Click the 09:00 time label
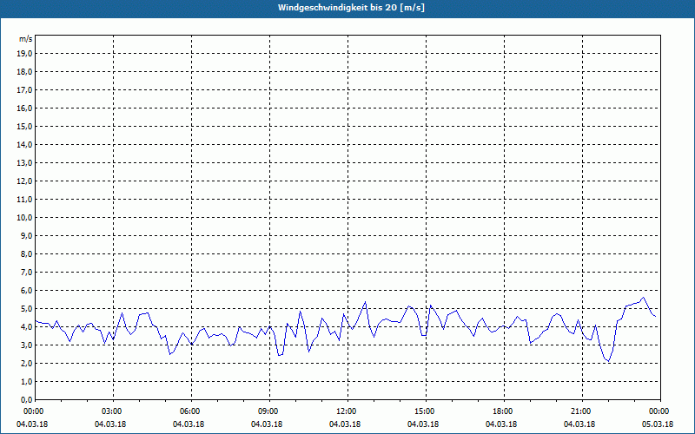 click(x=269, y=411)
